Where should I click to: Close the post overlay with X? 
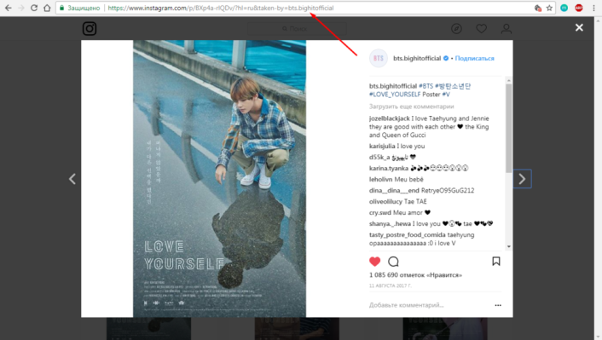click(579, 27)
